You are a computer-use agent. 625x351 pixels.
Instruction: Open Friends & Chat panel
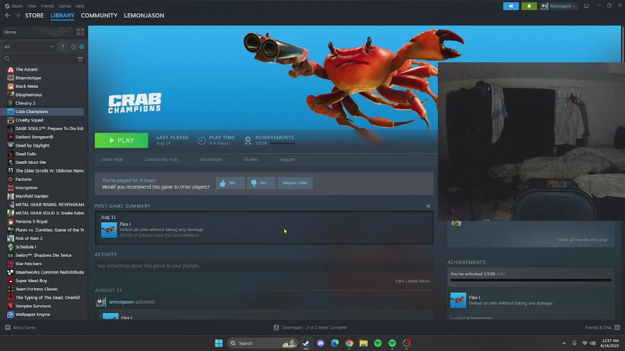[603, 328]
